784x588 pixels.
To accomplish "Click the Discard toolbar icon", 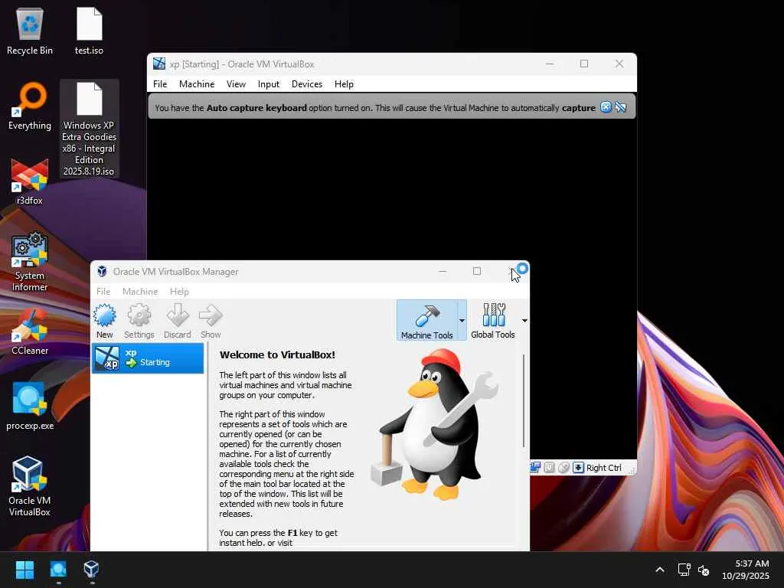I will 178,321.
